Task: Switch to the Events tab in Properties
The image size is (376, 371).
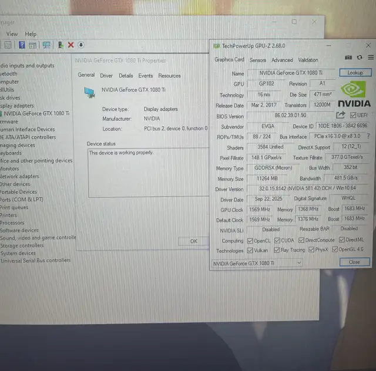Action: tap(145, 76)
